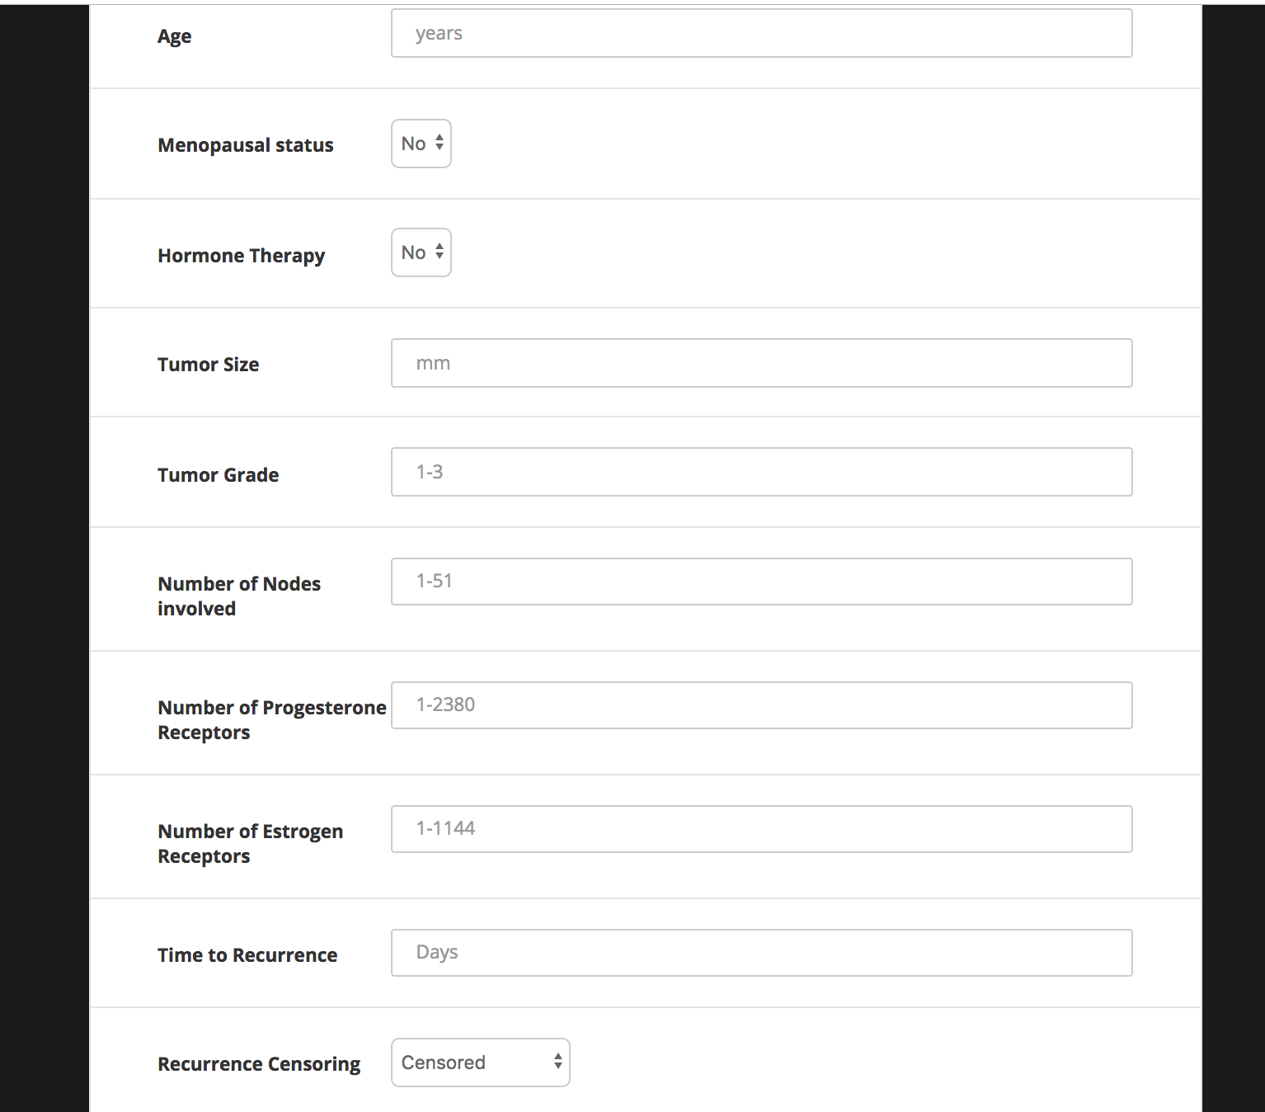Focus the Tumor Grade 1-3 field
The height and width of the screenshot is (1112, 1265).
(761, 472)
